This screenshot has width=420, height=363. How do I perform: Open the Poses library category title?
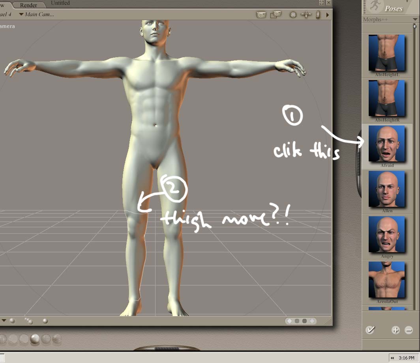(x=393, y=9)
